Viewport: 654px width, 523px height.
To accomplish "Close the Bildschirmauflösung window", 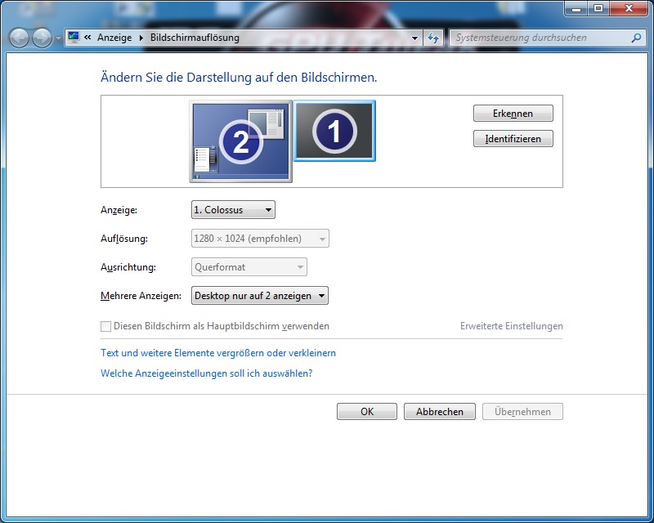I will (629, 8).
